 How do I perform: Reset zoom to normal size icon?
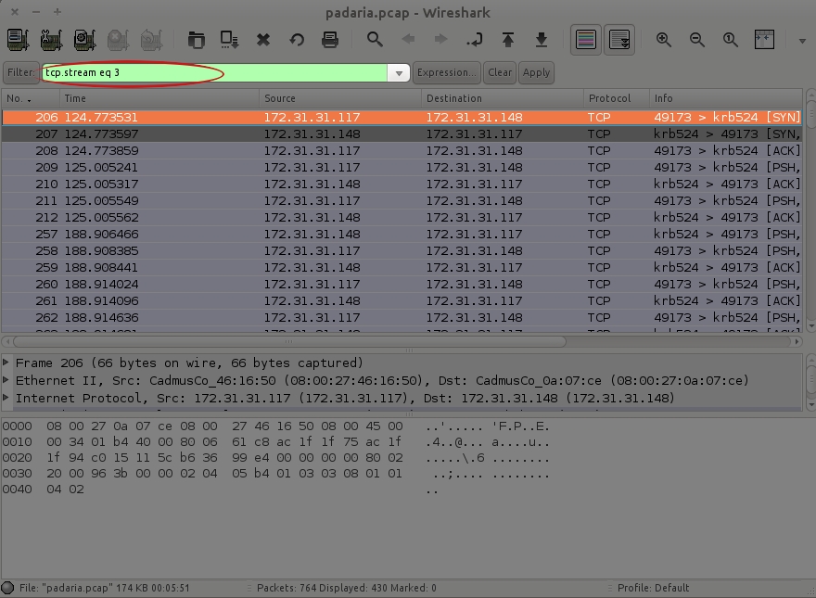pyautogui.click(x=730, y=40)
